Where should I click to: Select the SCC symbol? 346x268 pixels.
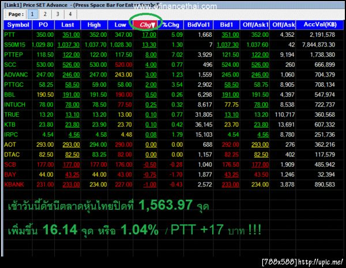(x=10, y=64)
